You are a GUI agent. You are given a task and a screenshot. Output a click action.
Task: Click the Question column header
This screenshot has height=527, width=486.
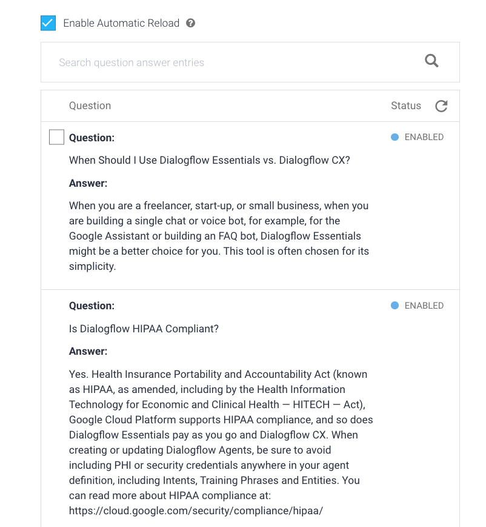(90, 106)
